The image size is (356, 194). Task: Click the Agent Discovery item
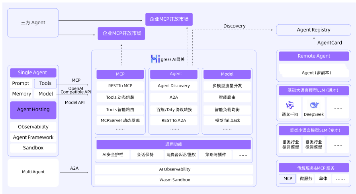(174, 86)
